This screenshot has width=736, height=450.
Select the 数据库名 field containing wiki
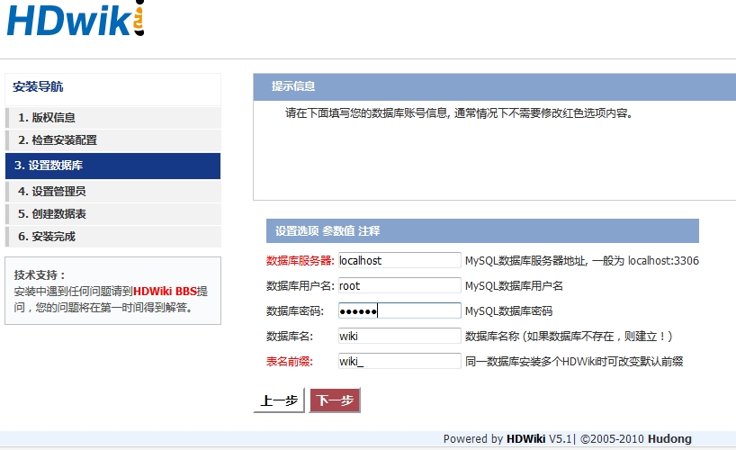pos(399,336)
